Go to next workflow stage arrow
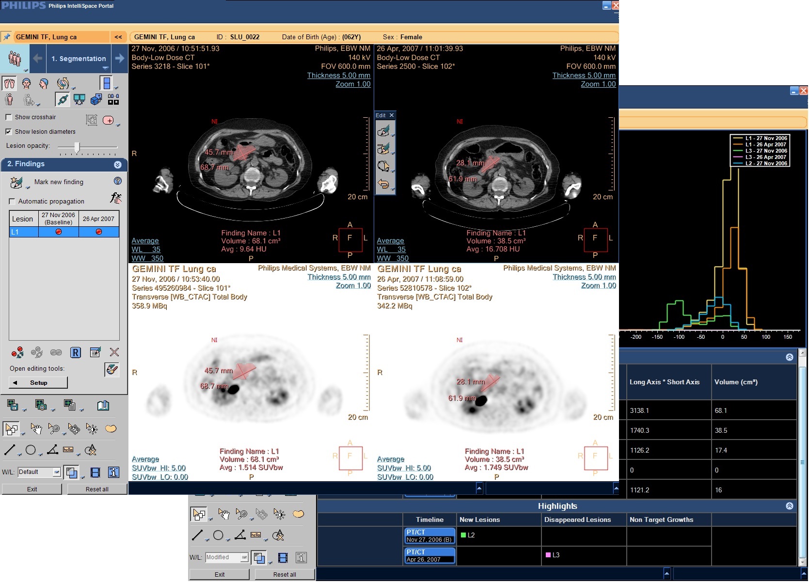The width and height of the screenshot is (809, 582). 120,59
